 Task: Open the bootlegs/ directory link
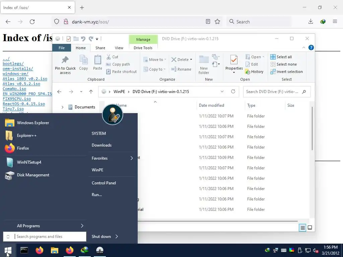[x=13, y=64]
